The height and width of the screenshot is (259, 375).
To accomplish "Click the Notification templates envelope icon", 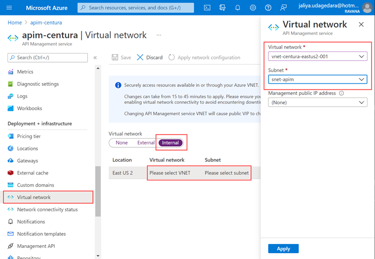I will tap(11, 234).
